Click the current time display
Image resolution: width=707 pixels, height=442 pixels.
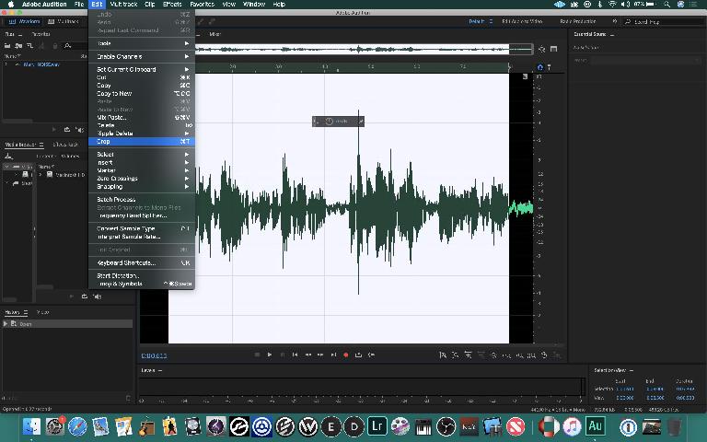coord(155,355)
